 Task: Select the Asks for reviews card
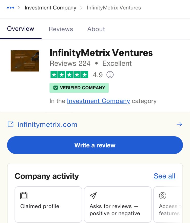(118, 204)
